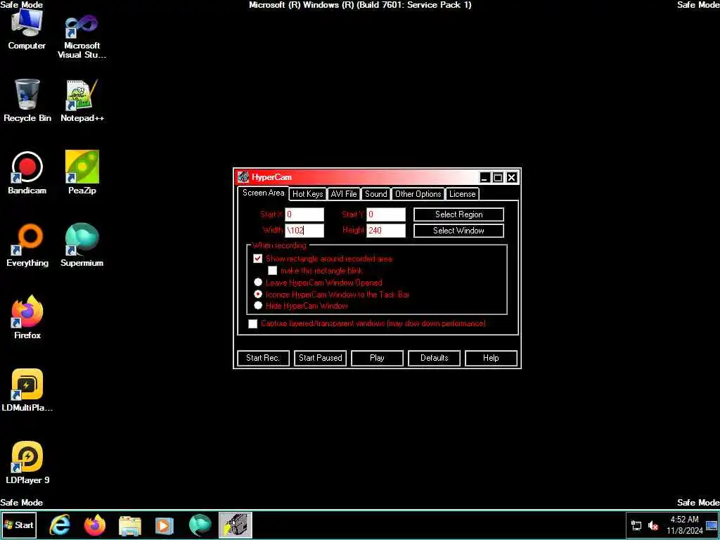Open Windows Explorer folder in taskbar
The width and height of the screenshot is (720, 540).
[x=130, y=525]
